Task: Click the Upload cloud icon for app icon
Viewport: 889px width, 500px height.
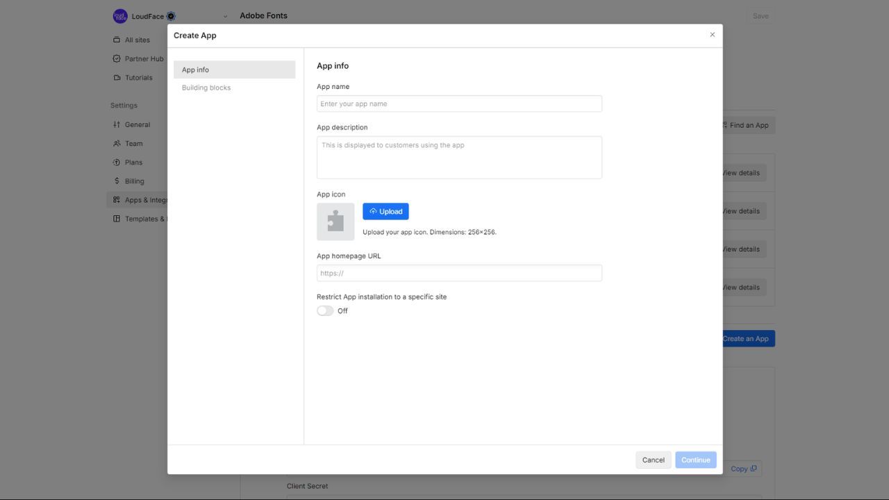Action: [x=374, y=211]
